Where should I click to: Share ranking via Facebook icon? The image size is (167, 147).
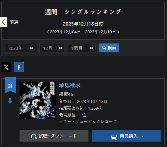coord(19,67)
